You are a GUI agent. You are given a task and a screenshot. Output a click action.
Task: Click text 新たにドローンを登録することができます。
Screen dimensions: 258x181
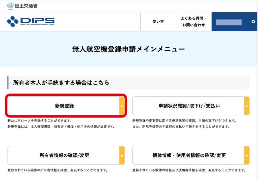40,121
